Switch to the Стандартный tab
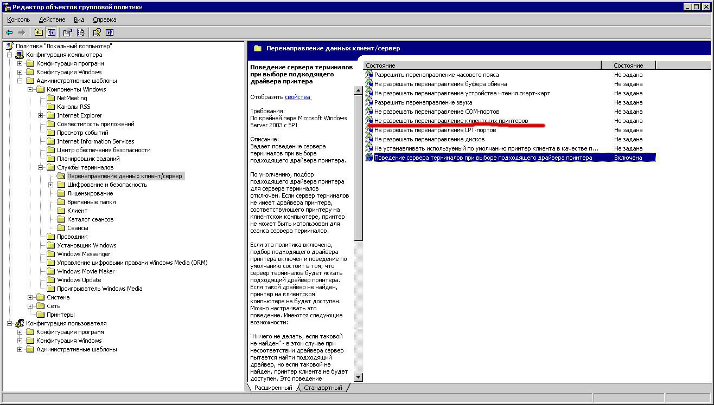Image resolution: width=714 pixels, height=405 pixels. 323,388
